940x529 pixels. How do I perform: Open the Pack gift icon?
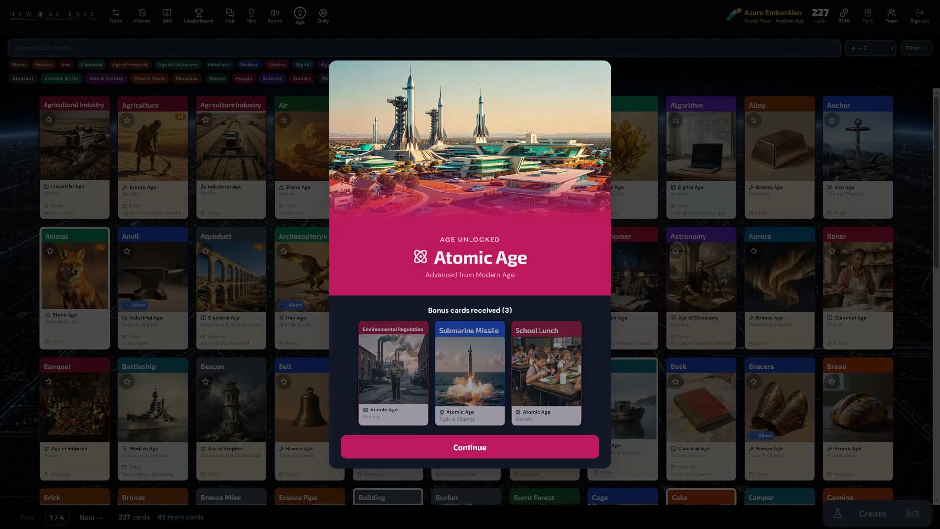(x=868, y=16)
